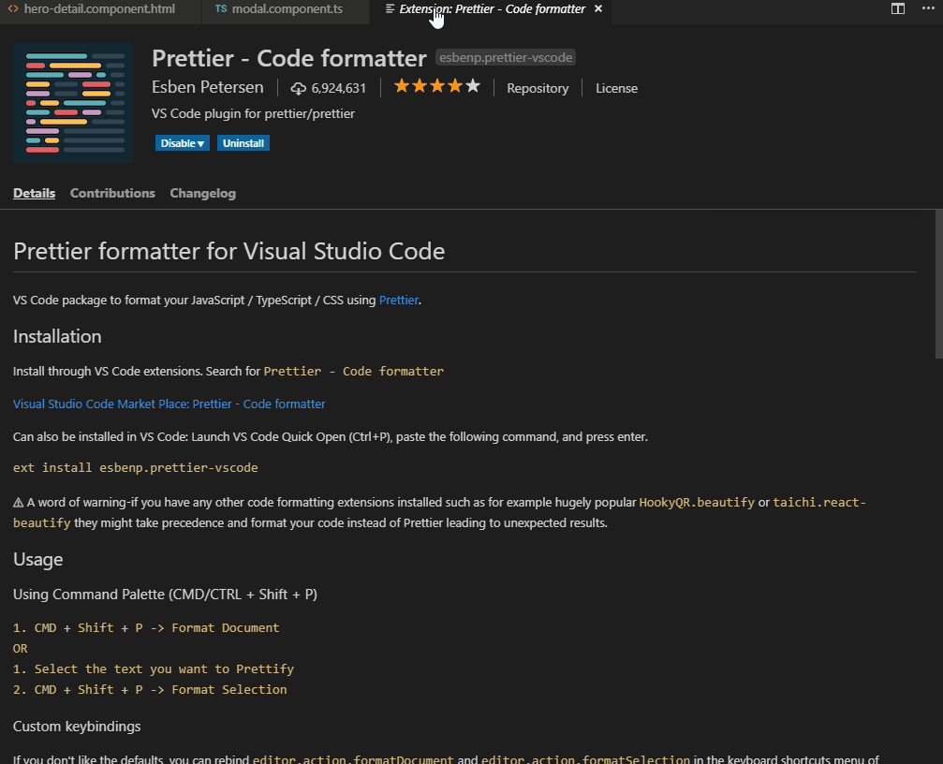Click the 'Prettier formatter for Visual Studio Code' heading
This screenshot has width=943, height=764.
pos(229,251)
